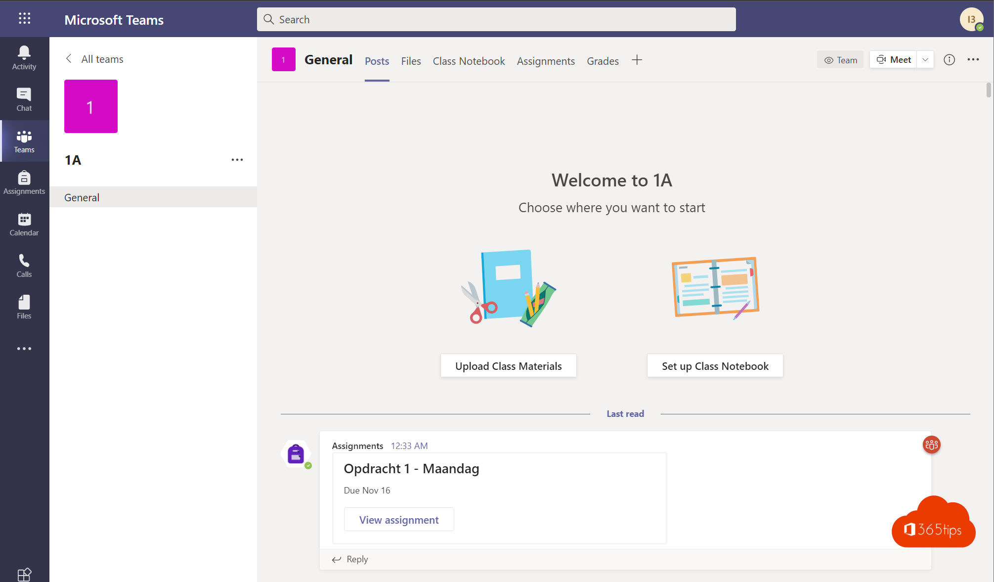994x582 pixels.
Task: Click Upload Class Materials button
Action: (508, 366)
